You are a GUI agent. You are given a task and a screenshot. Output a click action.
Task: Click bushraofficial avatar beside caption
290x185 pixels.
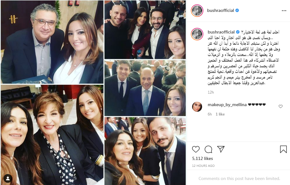click(x=197, y=34)
